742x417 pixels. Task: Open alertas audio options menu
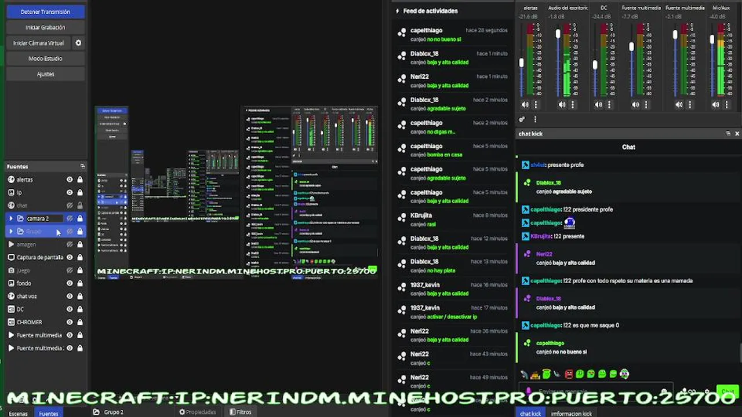click(536, 105)
